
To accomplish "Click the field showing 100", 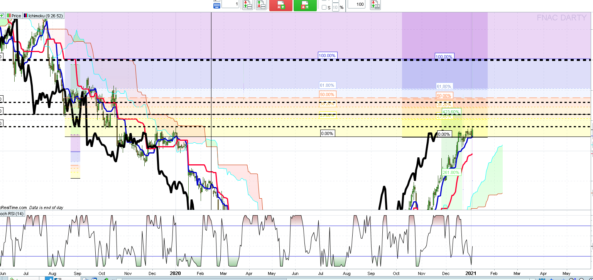I will tap(356, 4).
